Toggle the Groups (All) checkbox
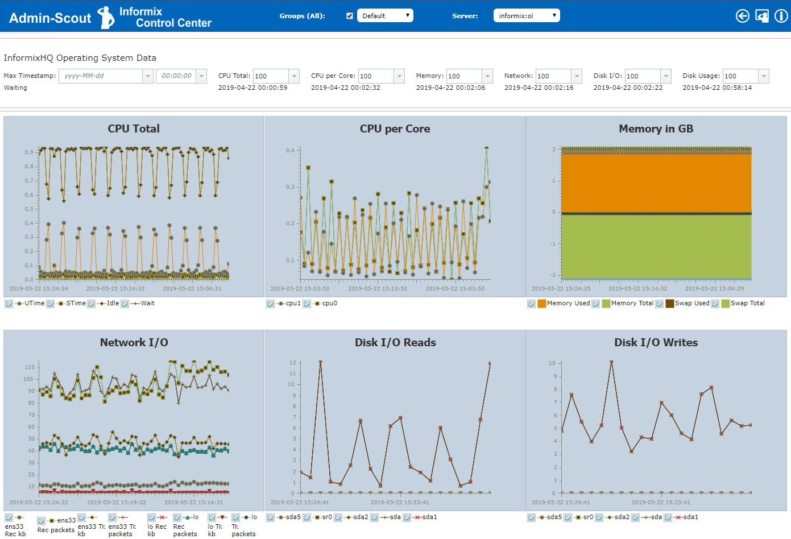The height and width of the screenshot is (539, 791). click(x=350, y=16)
